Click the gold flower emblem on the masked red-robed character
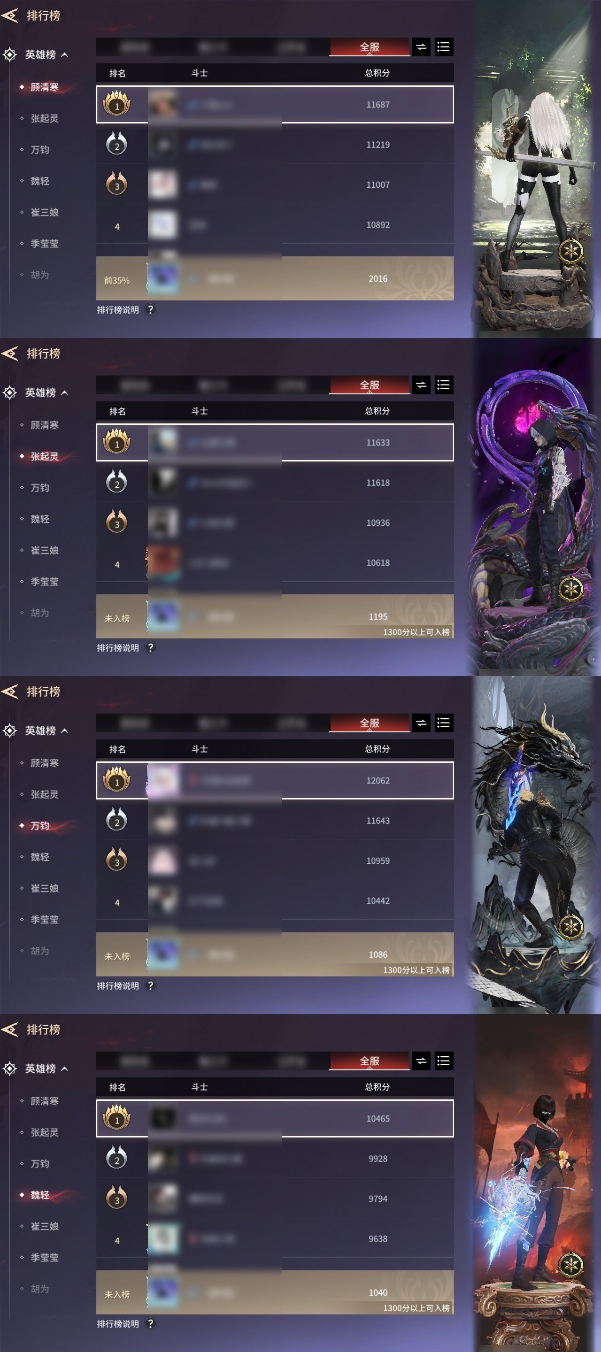The width and height of the screenshot is (601, 1352). 570,1266
